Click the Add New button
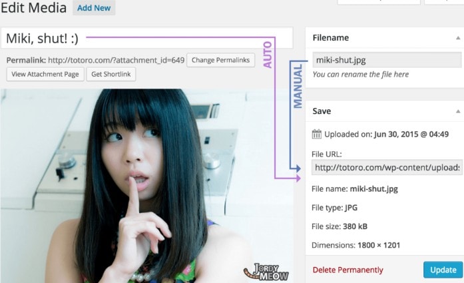The image size is (464, 283). pos(94,8)
